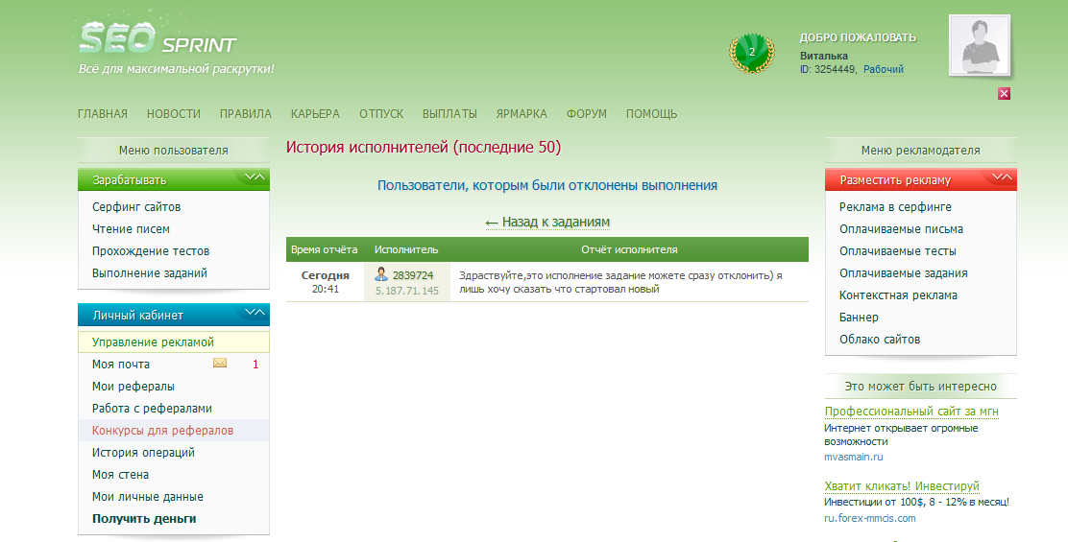Open the mail envelope icon

[219, 364]
